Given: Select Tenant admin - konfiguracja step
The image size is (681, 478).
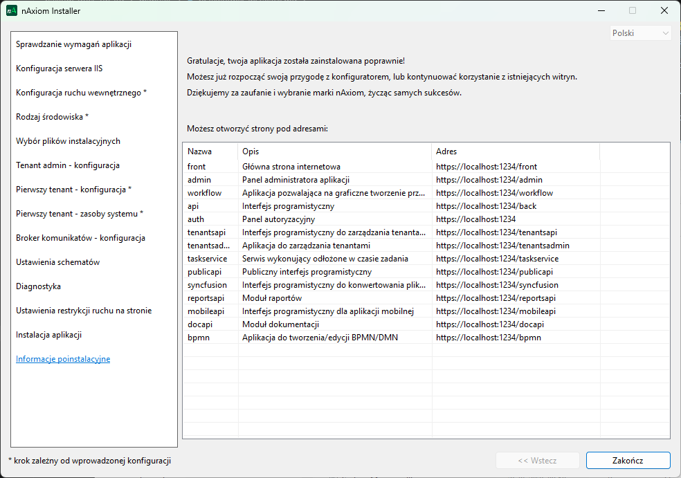Looking at the screenshot, I should point(68,165).
